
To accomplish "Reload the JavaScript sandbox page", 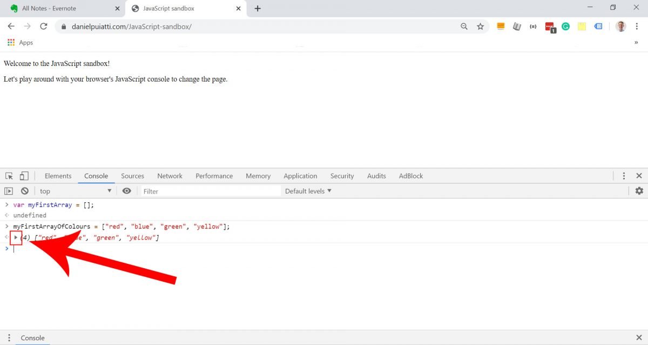I will point(44,26).
